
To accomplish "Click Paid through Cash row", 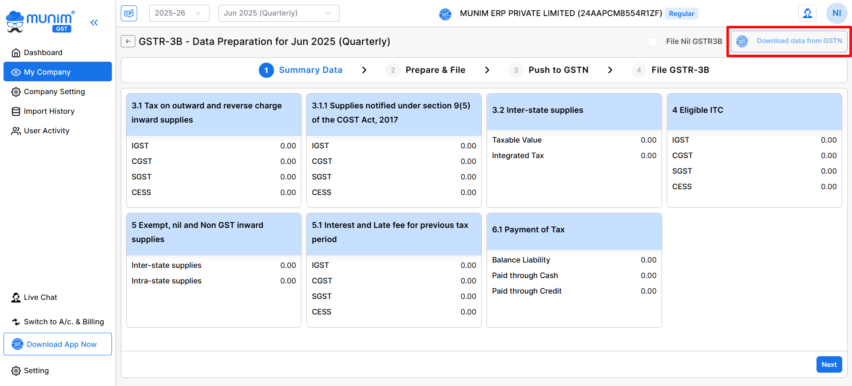I will (x=574, y=275).
